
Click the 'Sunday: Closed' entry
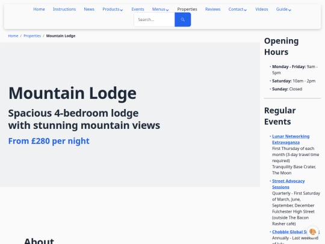tap(287, 89)
